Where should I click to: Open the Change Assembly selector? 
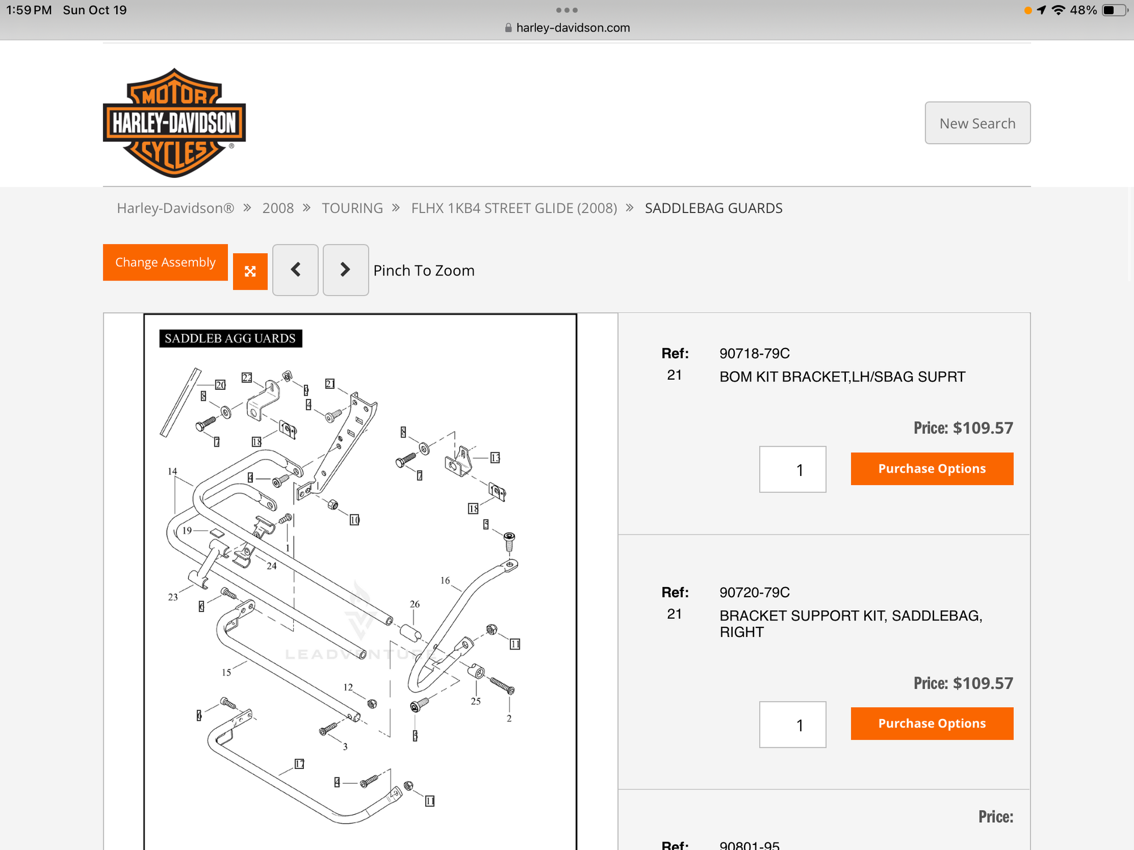point(165,262)
